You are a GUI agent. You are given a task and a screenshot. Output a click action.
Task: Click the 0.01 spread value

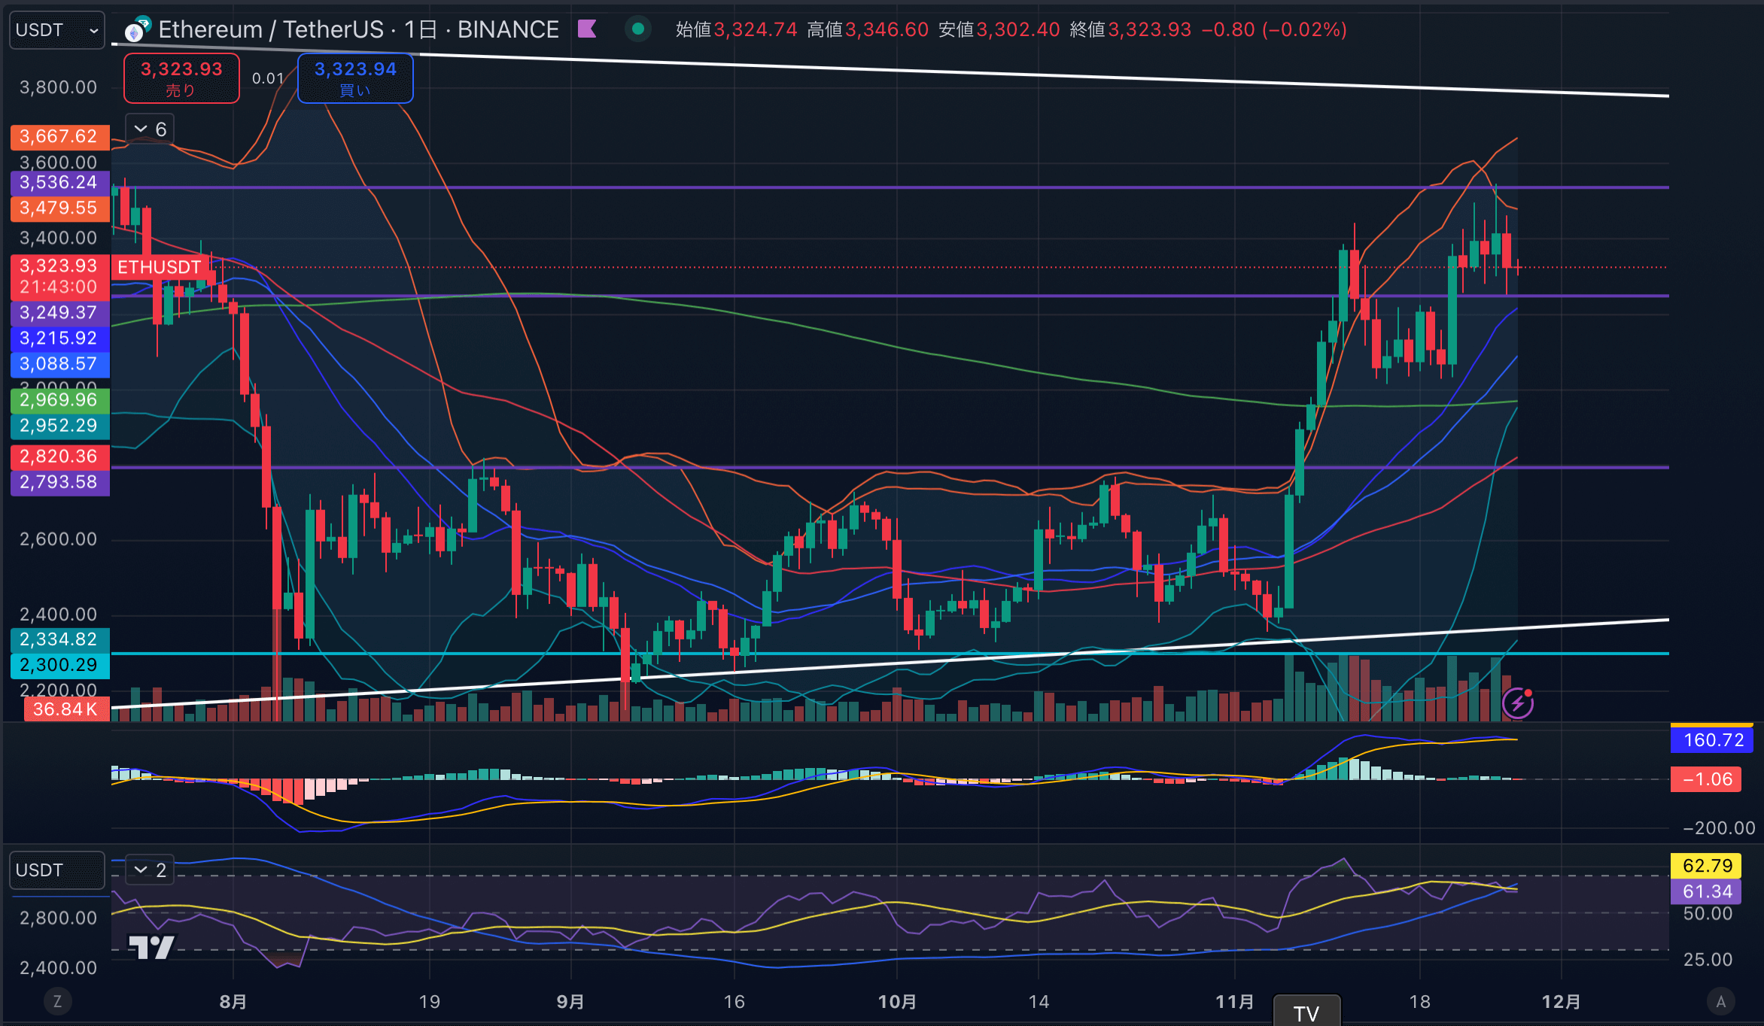[268, 78]
